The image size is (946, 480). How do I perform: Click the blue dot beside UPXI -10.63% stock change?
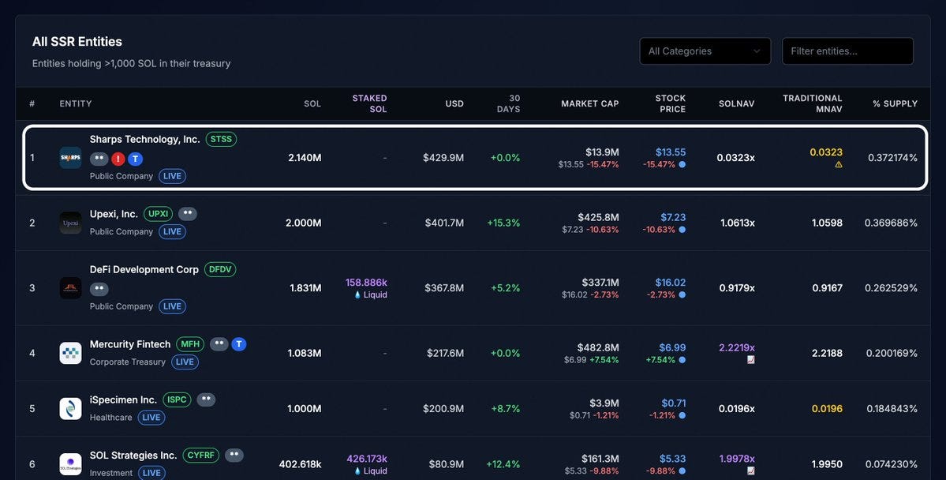point(682,230)
